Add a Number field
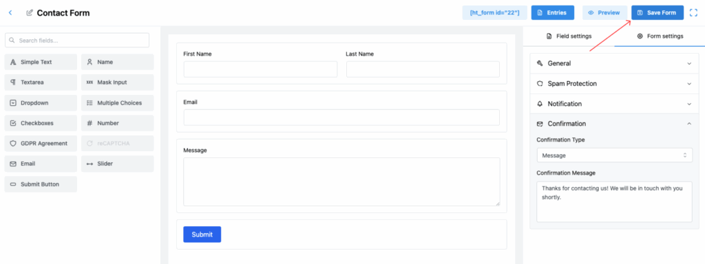This screenshot has width=705, height=264. click(117, 123)
